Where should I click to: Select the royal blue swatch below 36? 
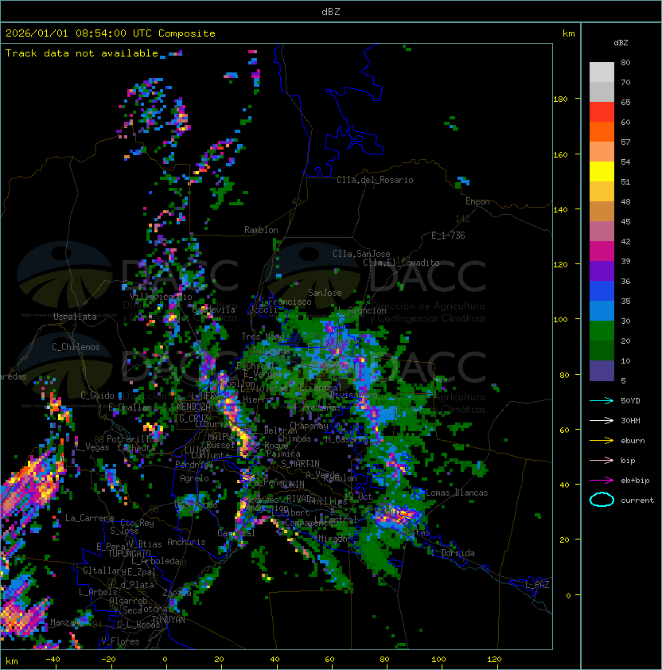(602, 291)
